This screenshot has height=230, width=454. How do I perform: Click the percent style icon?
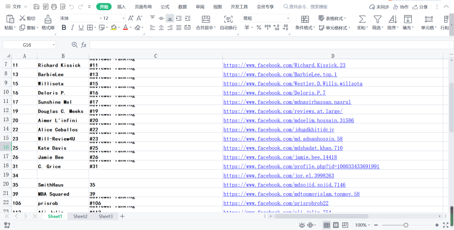[x=259, y=28]
